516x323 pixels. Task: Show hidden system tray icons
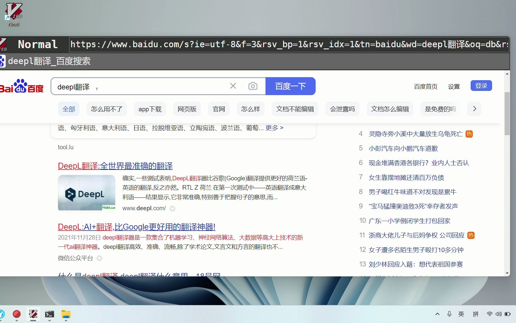click(x=437, y=314)
